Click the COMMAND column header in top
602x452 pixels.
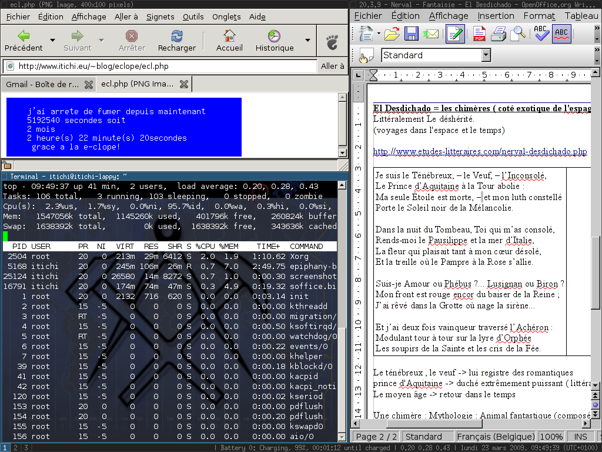[306, 247]
